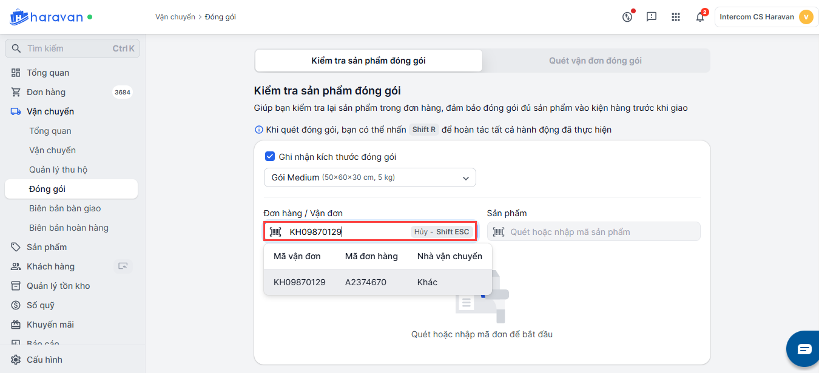Click the Đơn hàng / Vận đơn input field
Viewport: 819px width, 373px height.
pos(370,232)
